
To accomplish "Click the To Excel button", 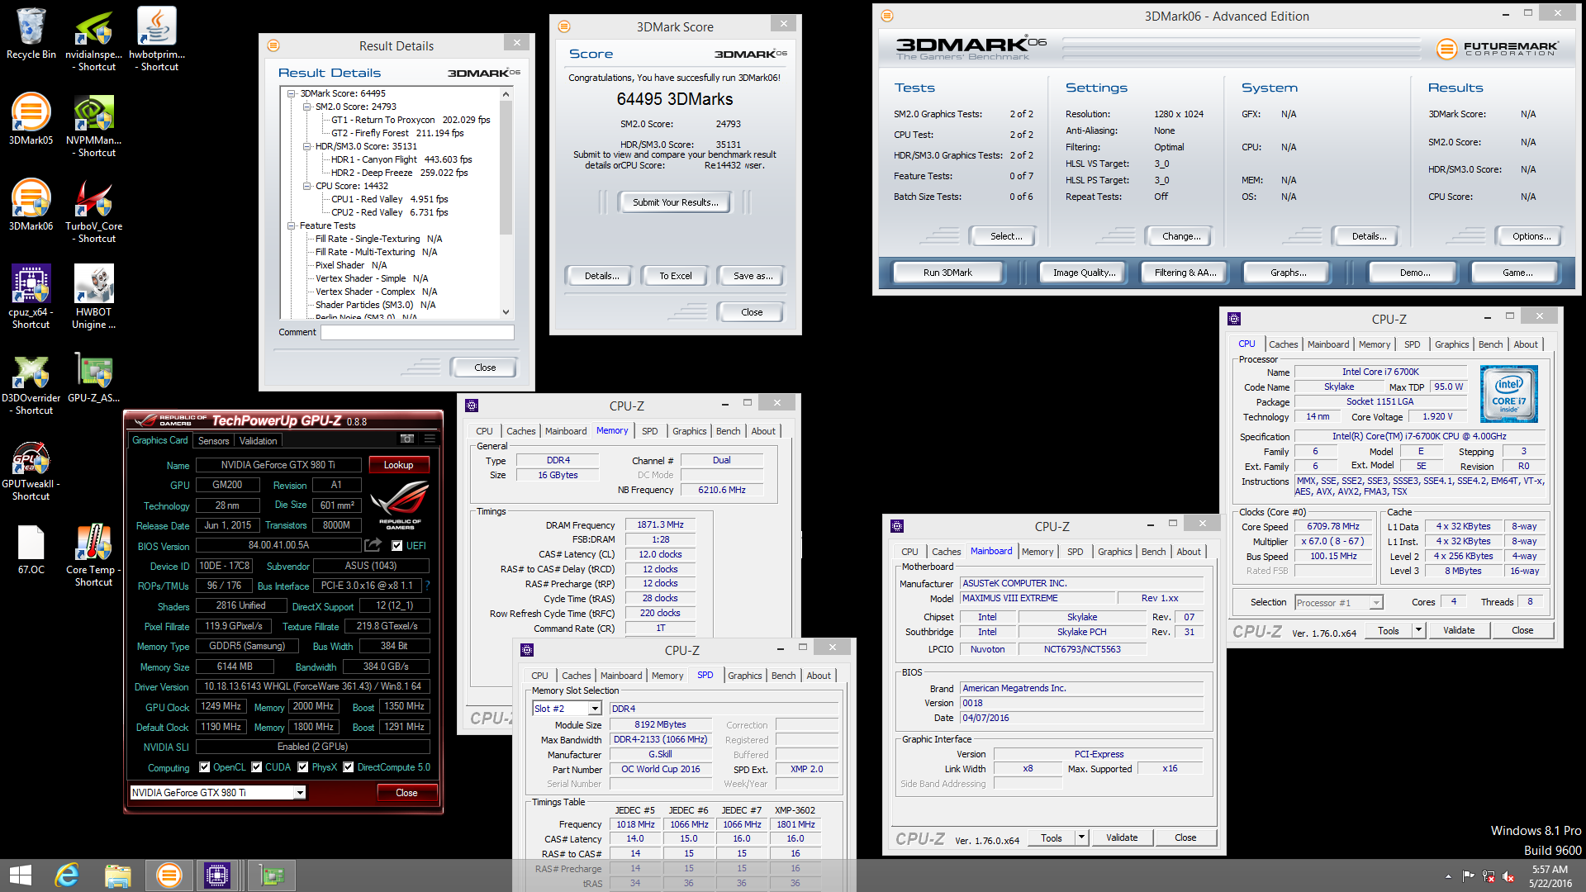I will click(x=675, y=276).
